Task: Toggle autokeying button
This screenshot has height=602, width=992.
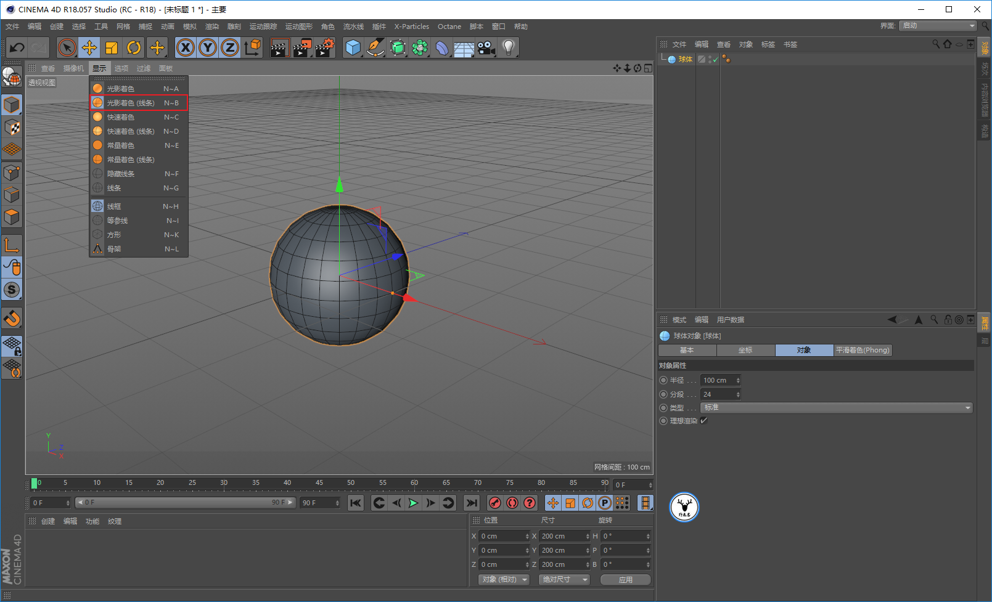Action: pos(512,503)
